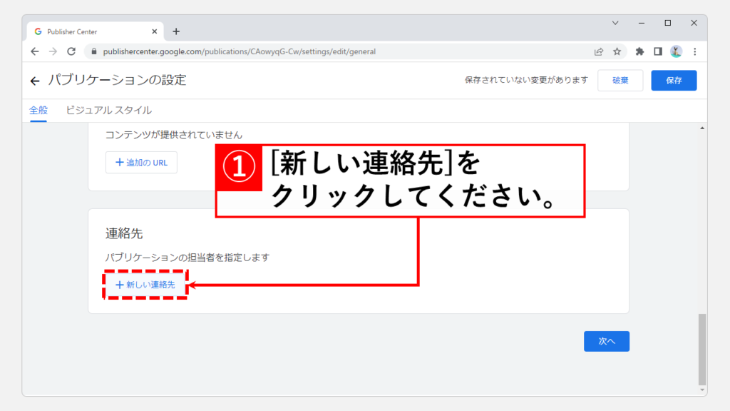Open the Chrome profile avatar
Image resolution: width=730 pixels, height=411 pixels.
(676, 51)
